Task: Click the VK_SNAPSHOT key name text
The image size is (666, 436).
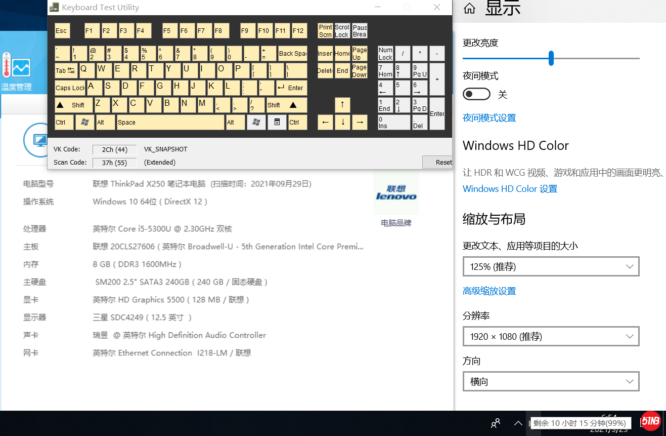Action: point(166,149)
